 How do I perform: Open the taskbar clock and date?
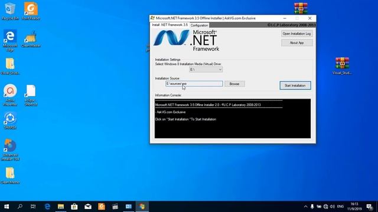point(354,207)
